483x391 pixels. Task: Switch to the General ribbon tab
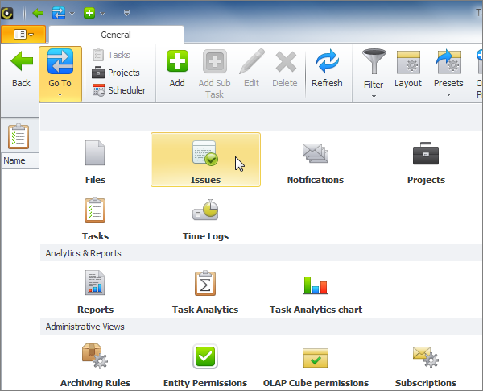116,35
